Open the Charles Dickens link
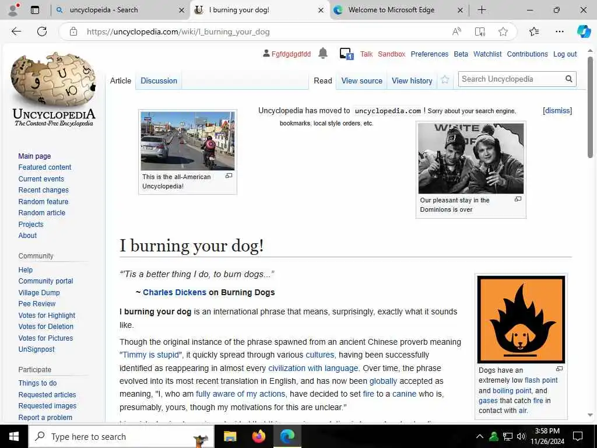The width and height of the screenshot is (597, 448). coord(174,292)
